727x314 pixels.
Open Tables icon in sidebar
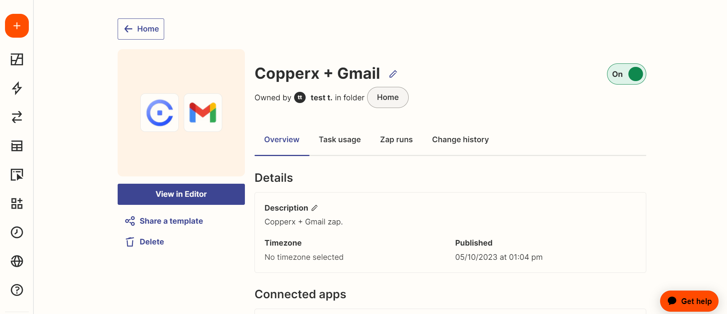pos(17,146)
